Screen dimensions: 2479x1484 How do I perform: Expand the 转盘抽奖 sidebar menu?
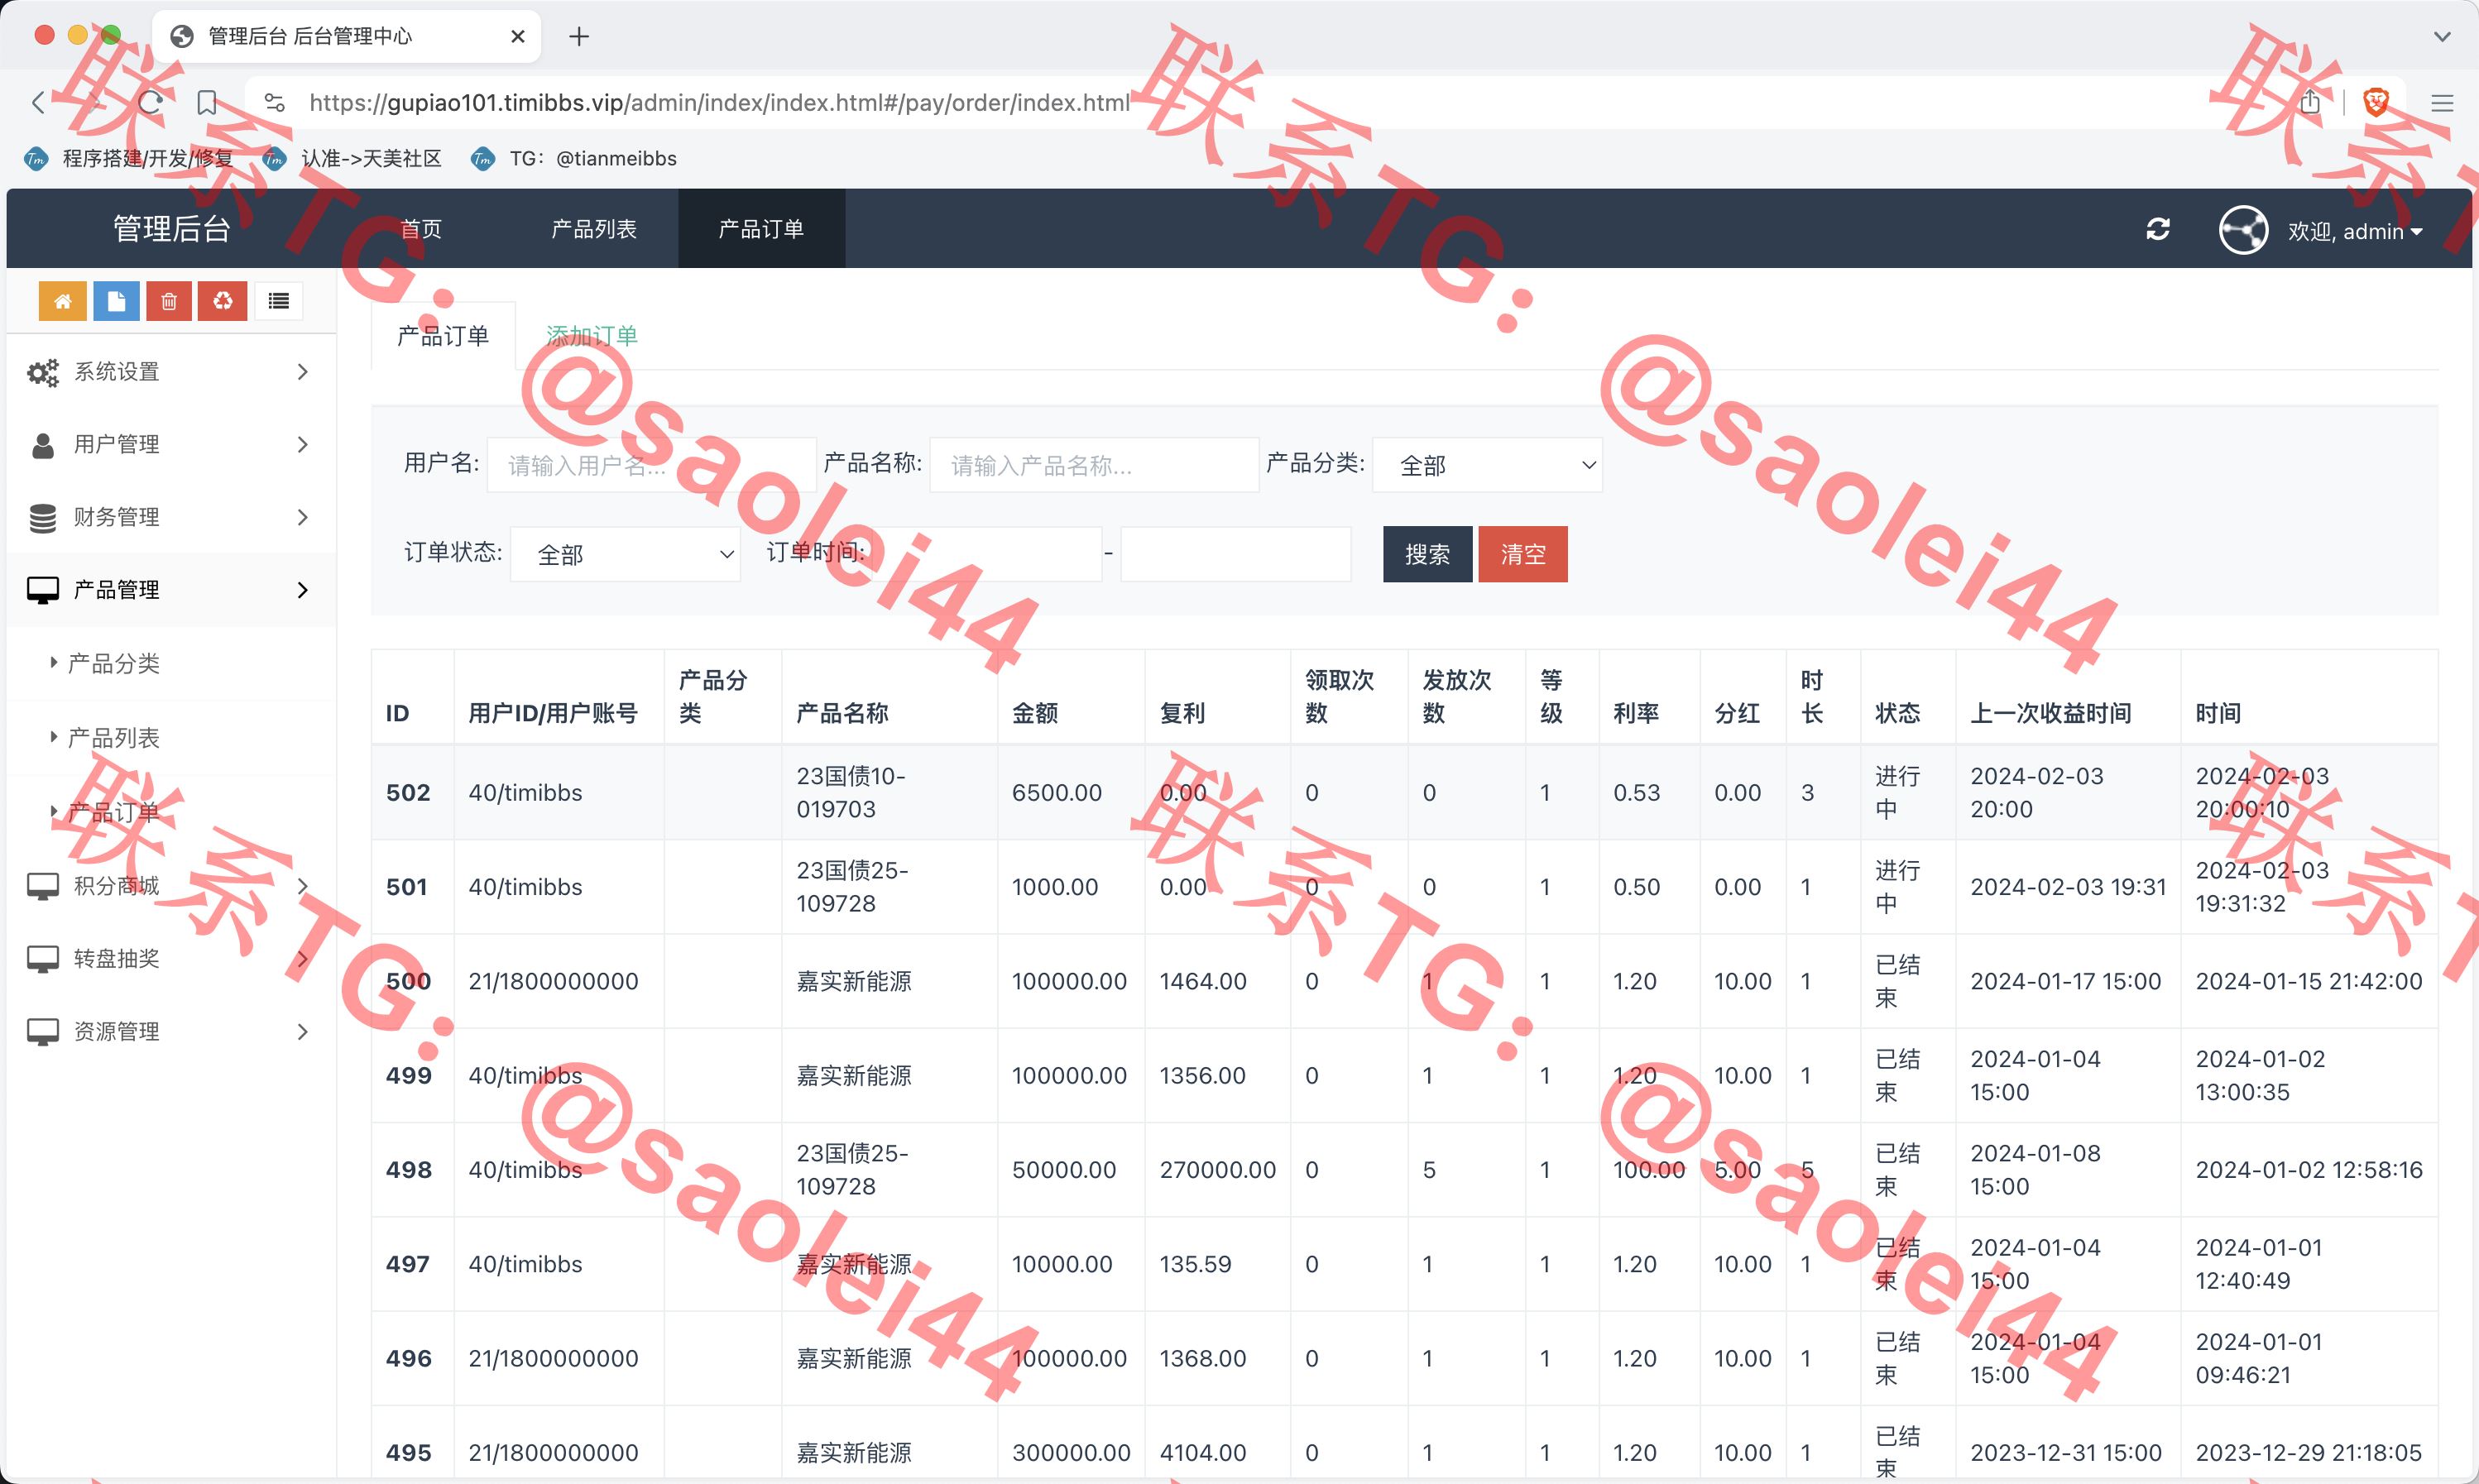point(171,959)
